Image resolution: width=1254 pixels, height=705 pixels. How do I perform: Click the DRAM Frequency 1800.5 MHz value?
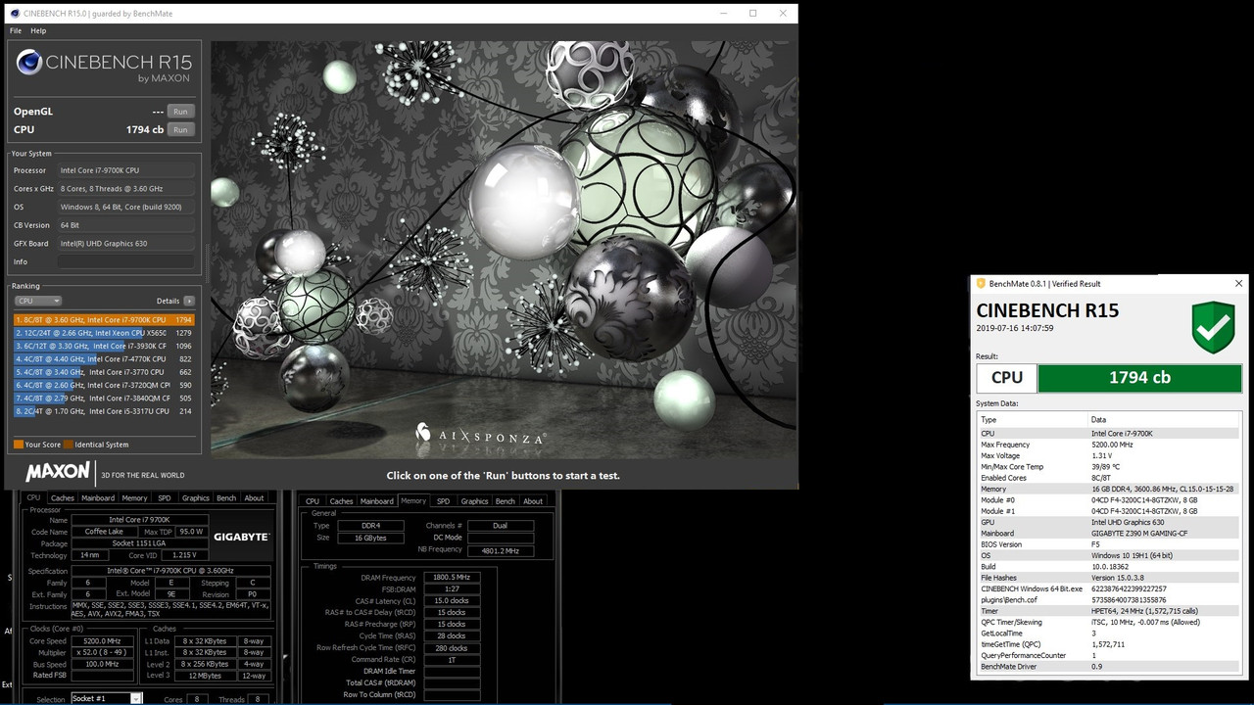click(451, 578)
